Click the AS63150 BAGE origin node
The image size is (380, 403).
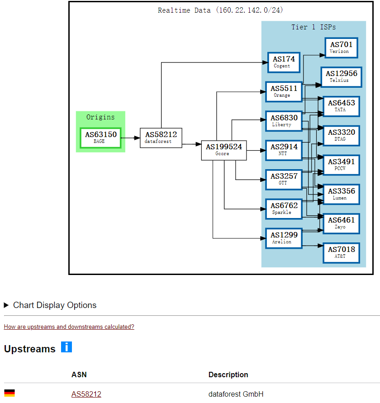coord(100,138)
